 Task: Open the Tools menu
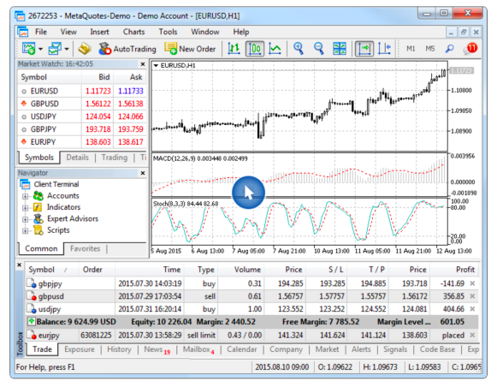[x=168, y=32]
